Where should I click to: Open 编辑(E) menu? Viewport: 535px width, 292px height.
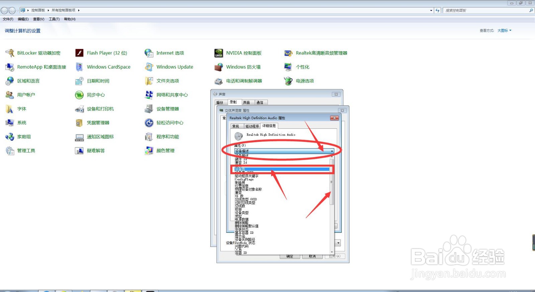click(23, 19)
